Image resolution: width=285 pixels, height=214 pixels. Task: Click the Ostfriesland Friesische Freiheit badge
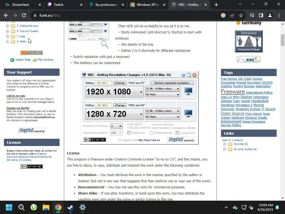[249, 41]
